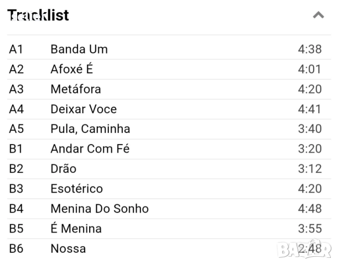Choose the track Pula, Caminha

tap(90, 129)
